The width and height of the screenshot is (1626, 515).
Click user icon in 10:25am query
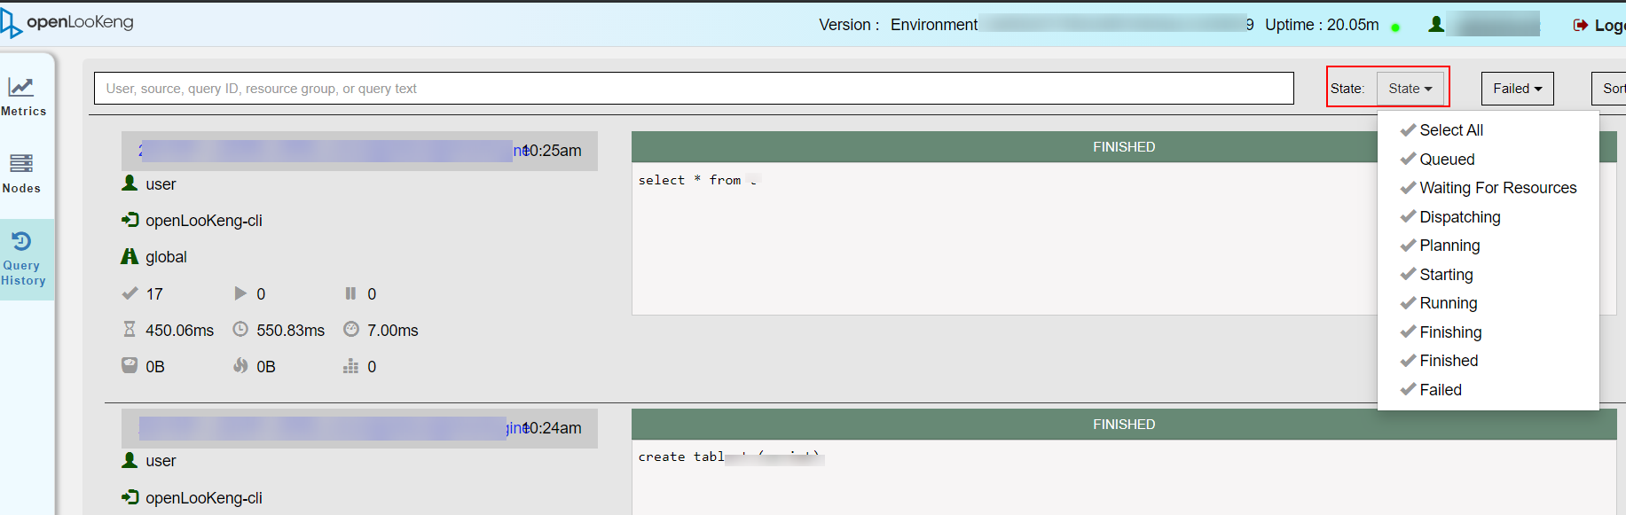click(x=130, y=183)
